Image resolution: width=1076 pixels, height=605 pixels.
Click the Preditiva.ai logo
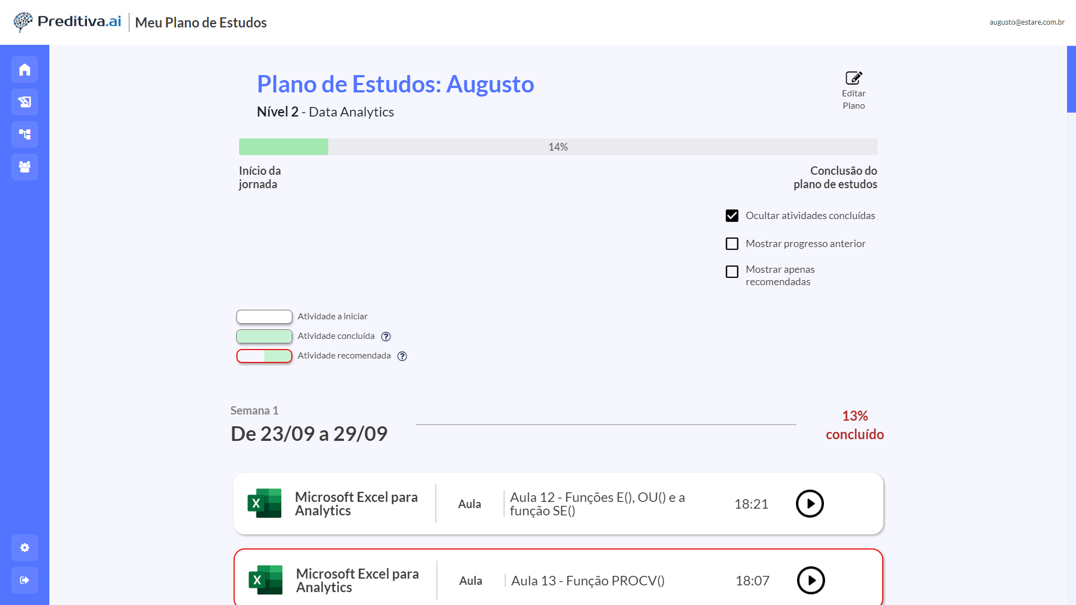(67, 22)
